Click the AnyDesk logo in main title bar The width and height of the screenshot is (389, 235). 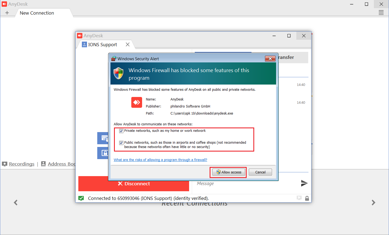pyautogui.click(x=4, y=4)
